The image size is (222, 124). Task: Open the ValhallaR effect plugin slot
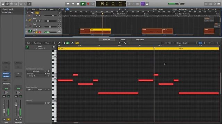[6, 76]
